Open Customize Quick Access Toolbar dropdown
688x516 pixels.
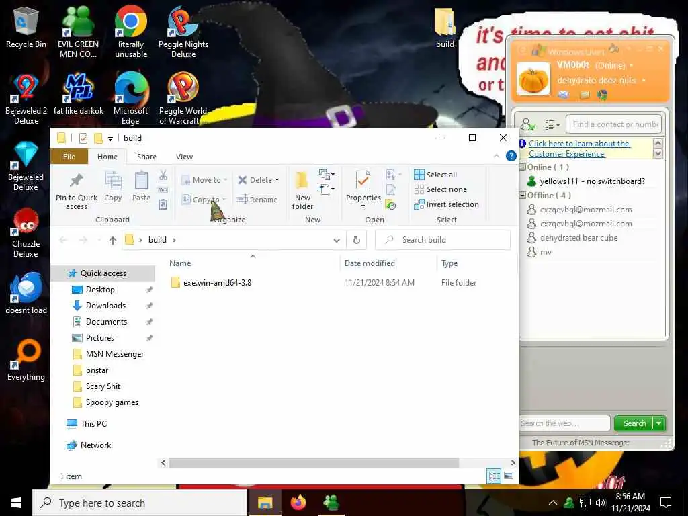pyautogui.click(x=111, y=139)
